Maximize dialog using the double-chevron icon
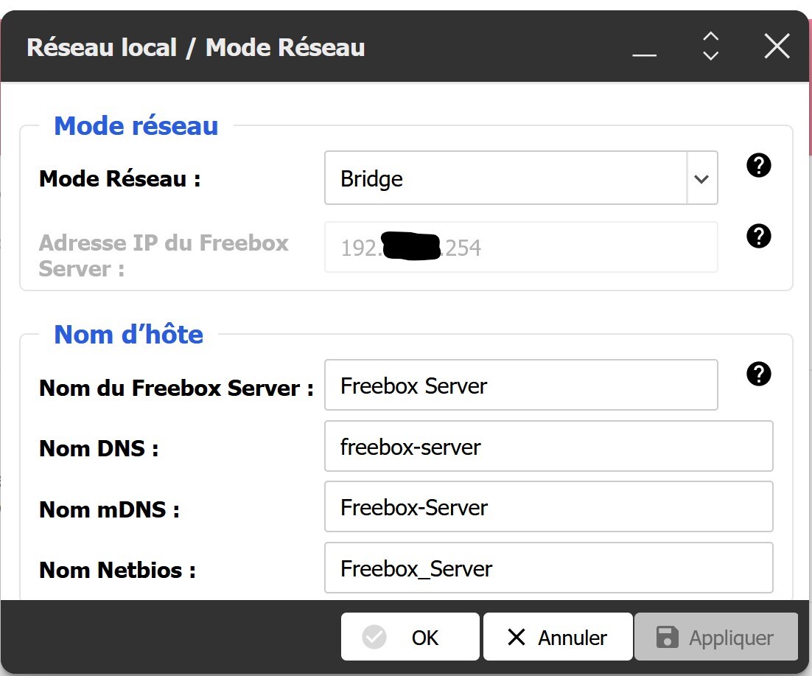This screenshot has width=812, height=676. (x=710, y=46)
